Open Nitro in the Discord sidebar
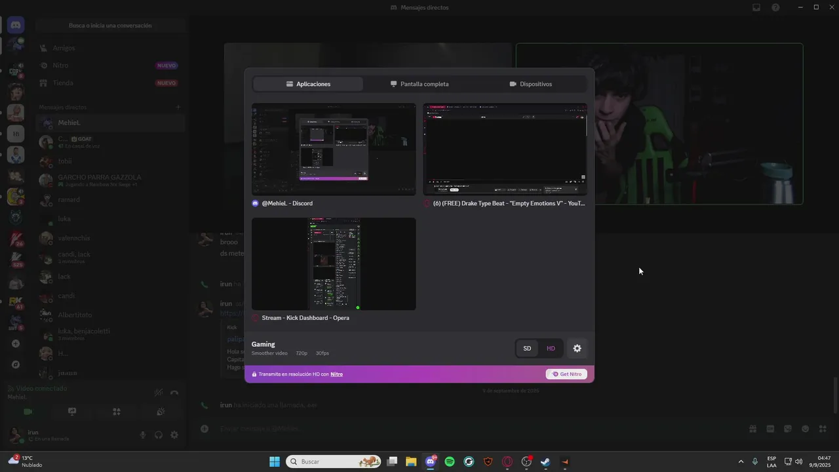This screenshot has width=839, height=472. tap(110, 66)
